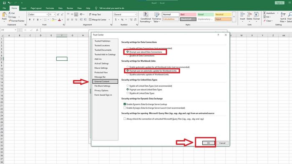Click Increase Font Size icon

coord(58,14)
